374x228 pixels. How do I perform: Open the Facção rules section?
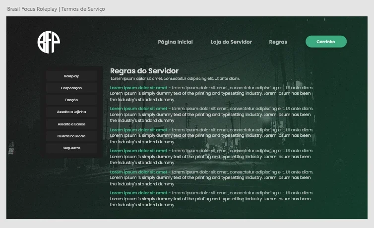point(71,100)
